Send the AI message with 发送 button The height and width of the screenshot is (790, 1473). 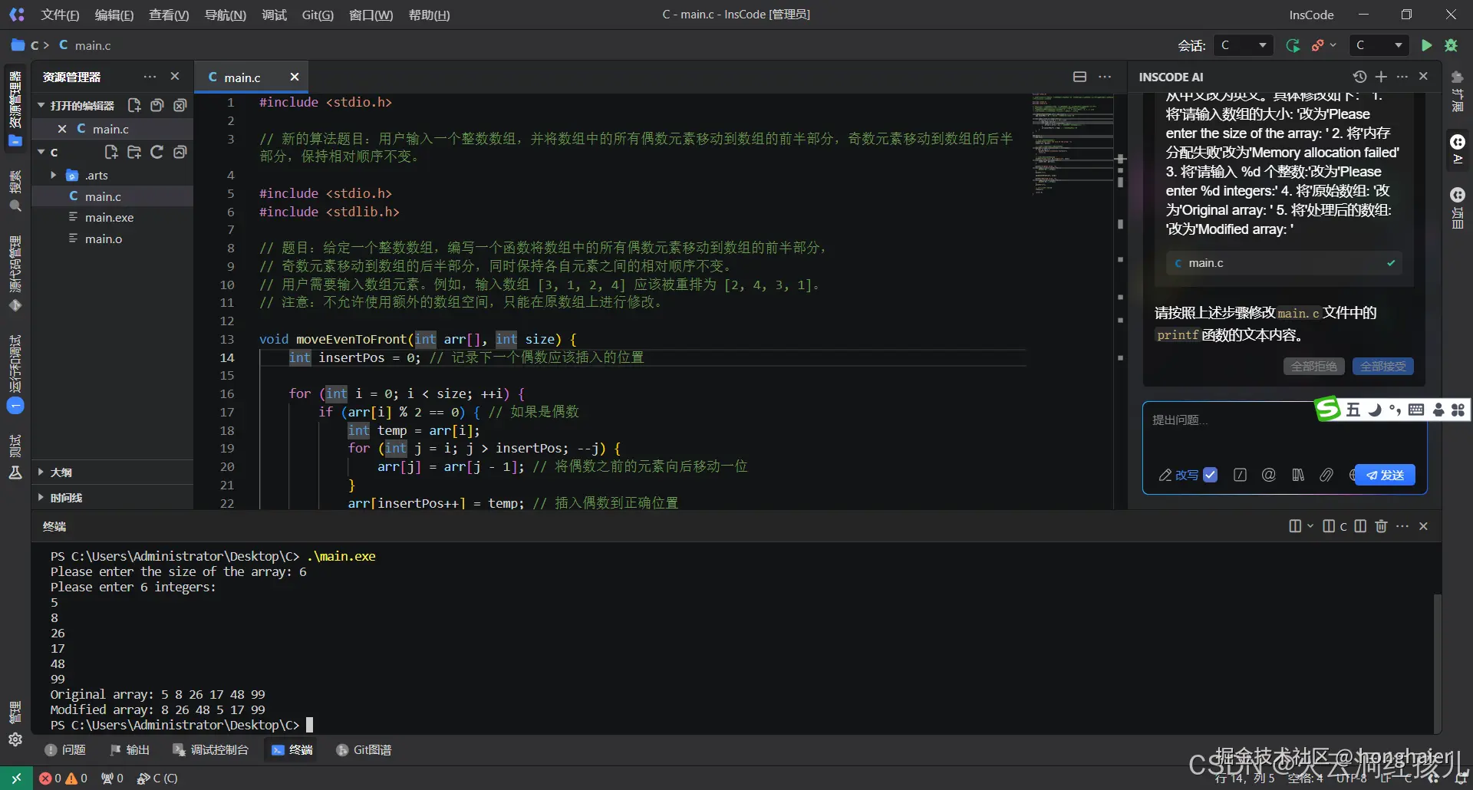click(x=1385, y=475)
